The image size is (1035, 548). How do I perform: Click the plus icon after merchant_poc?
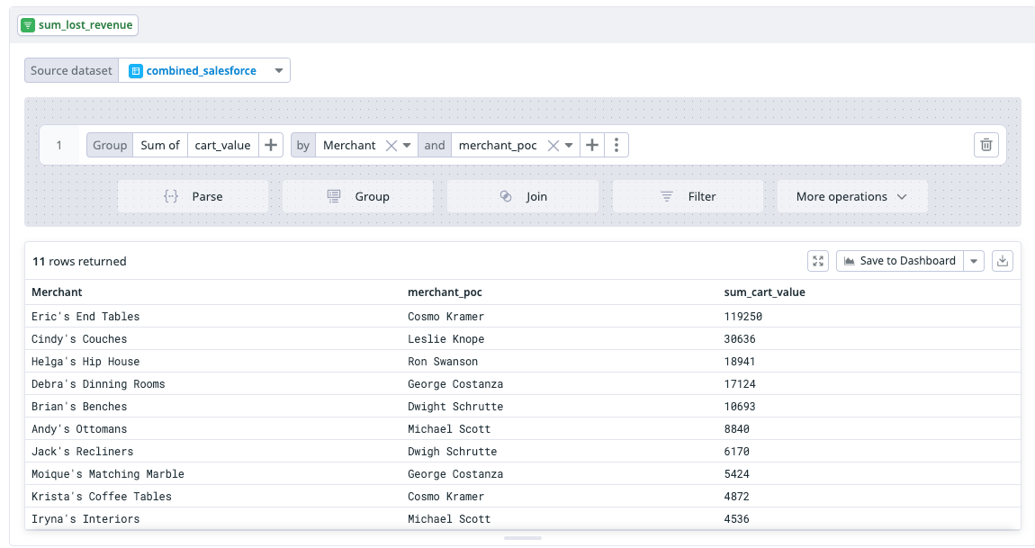pyautogui.click(x=591, y=145)
